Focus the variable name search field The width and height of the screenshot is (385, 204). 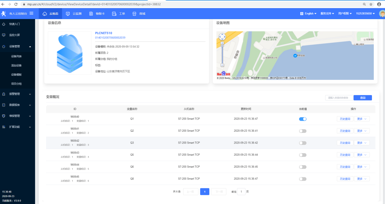click(x=339, y=98)
